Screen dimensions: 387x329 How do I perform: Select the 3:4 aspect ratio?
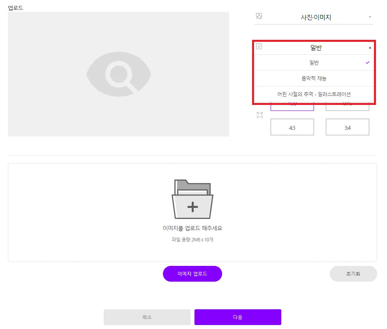[348, 127]
